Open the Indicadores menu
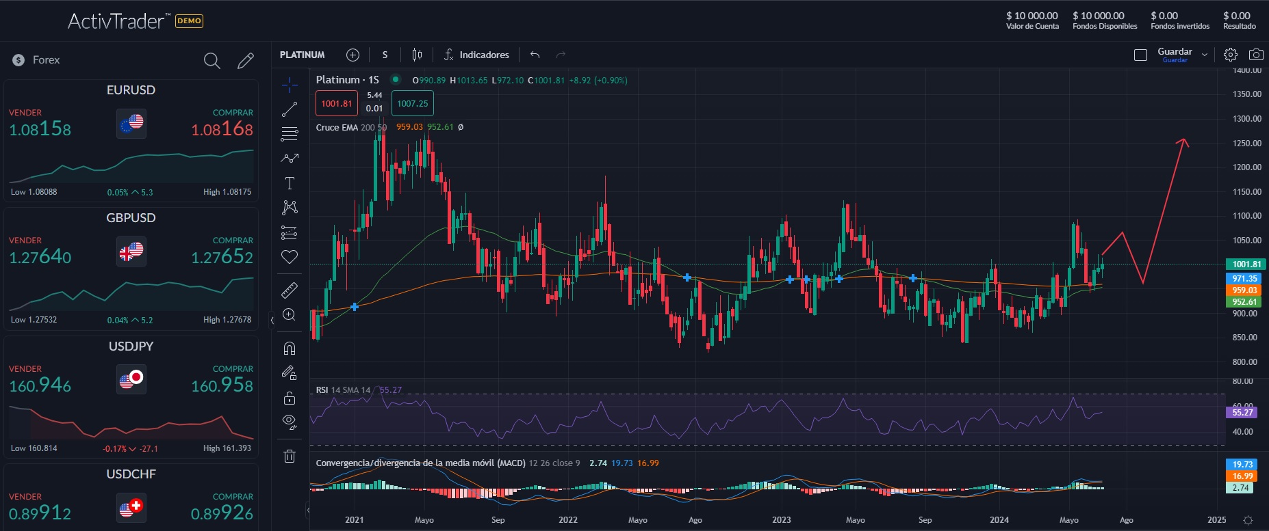The image size is (1269, 531). click(476, 55)
